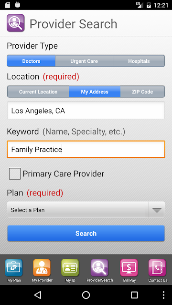The height and width of the screenshot is (305, 172).
Task: Check the Primary Care Provider checkbox
Action: (15, 173)
